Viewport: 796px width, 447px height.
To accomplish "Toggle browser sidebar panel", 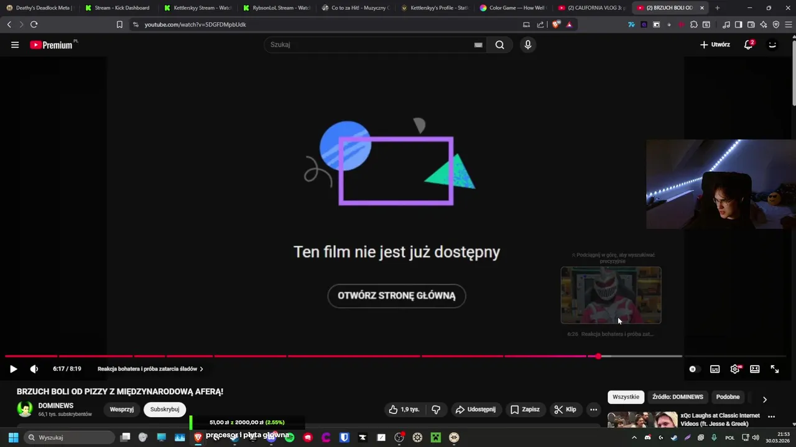I will [738, 24].
